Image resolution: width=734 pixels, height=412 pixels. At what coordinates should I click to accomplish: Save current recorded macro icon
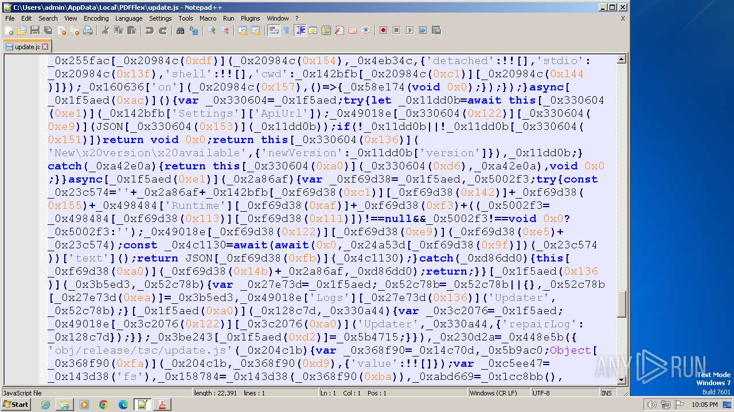point(436,30)
